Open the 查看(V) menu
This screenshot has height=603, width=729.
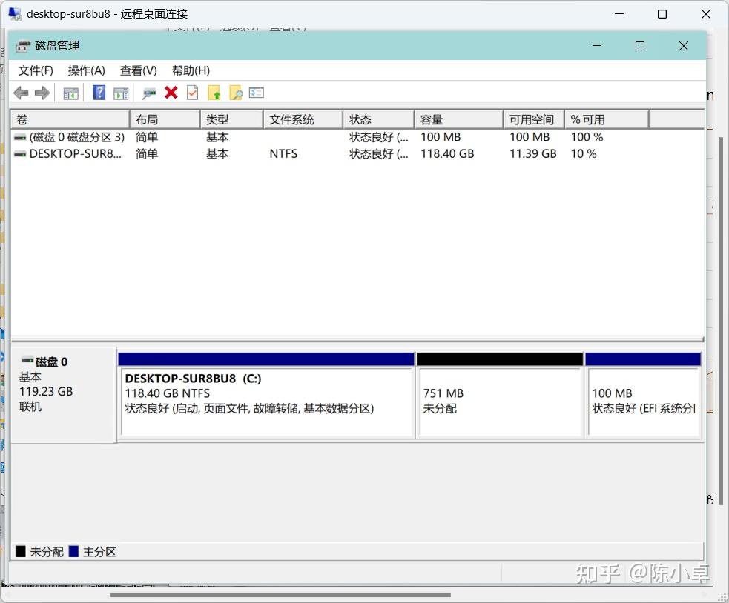tap(137, 70)
